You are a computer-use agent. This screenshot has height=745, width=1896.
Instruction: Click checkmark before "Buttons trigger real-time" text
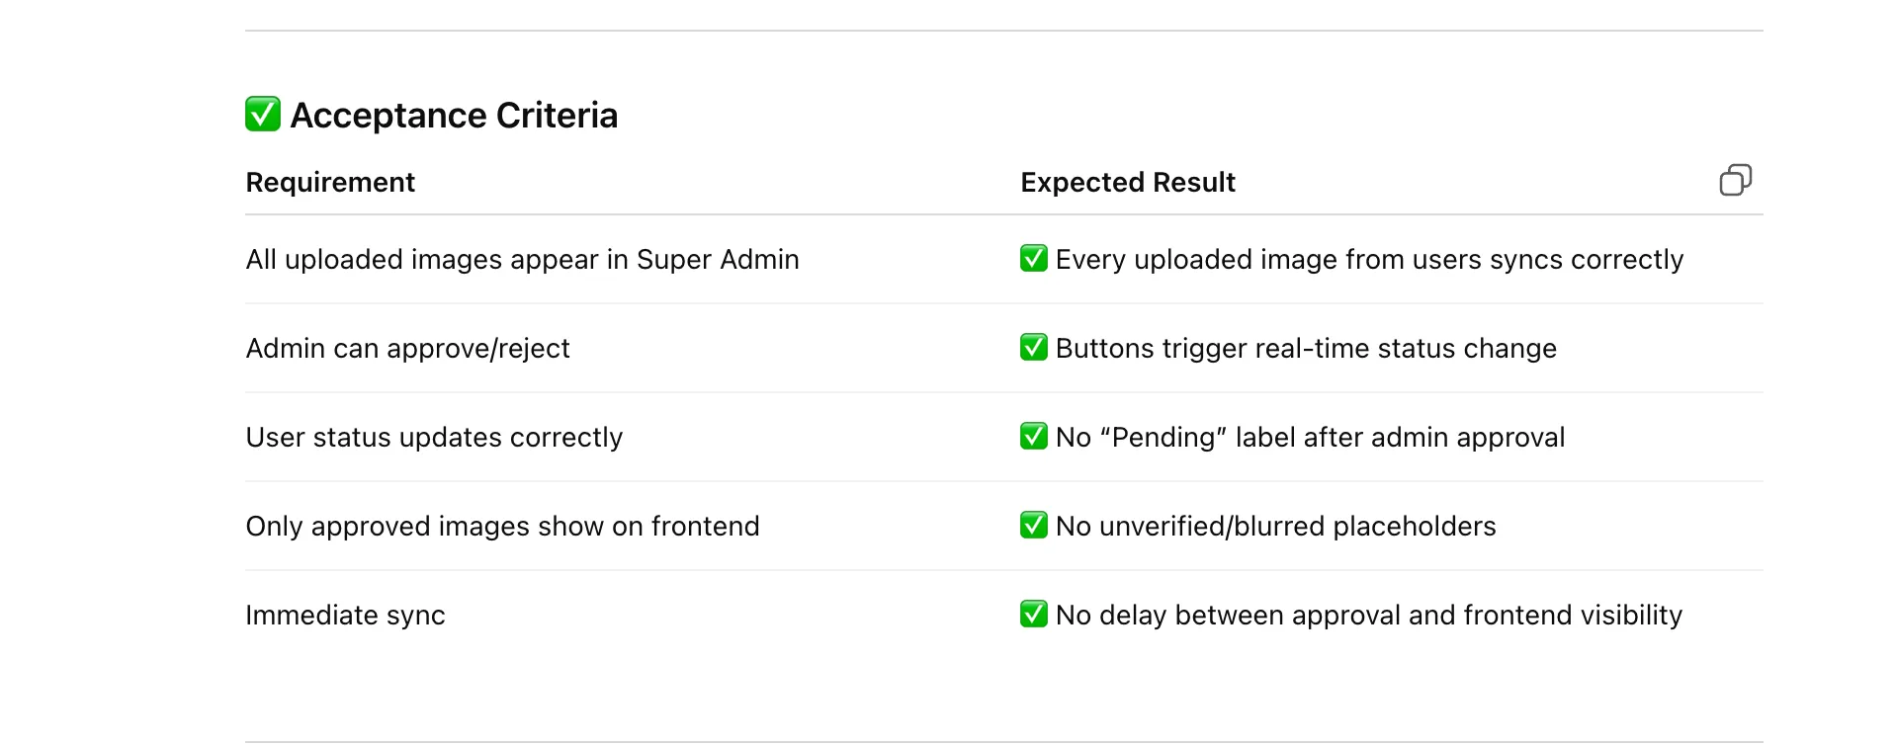[1033, 348]
